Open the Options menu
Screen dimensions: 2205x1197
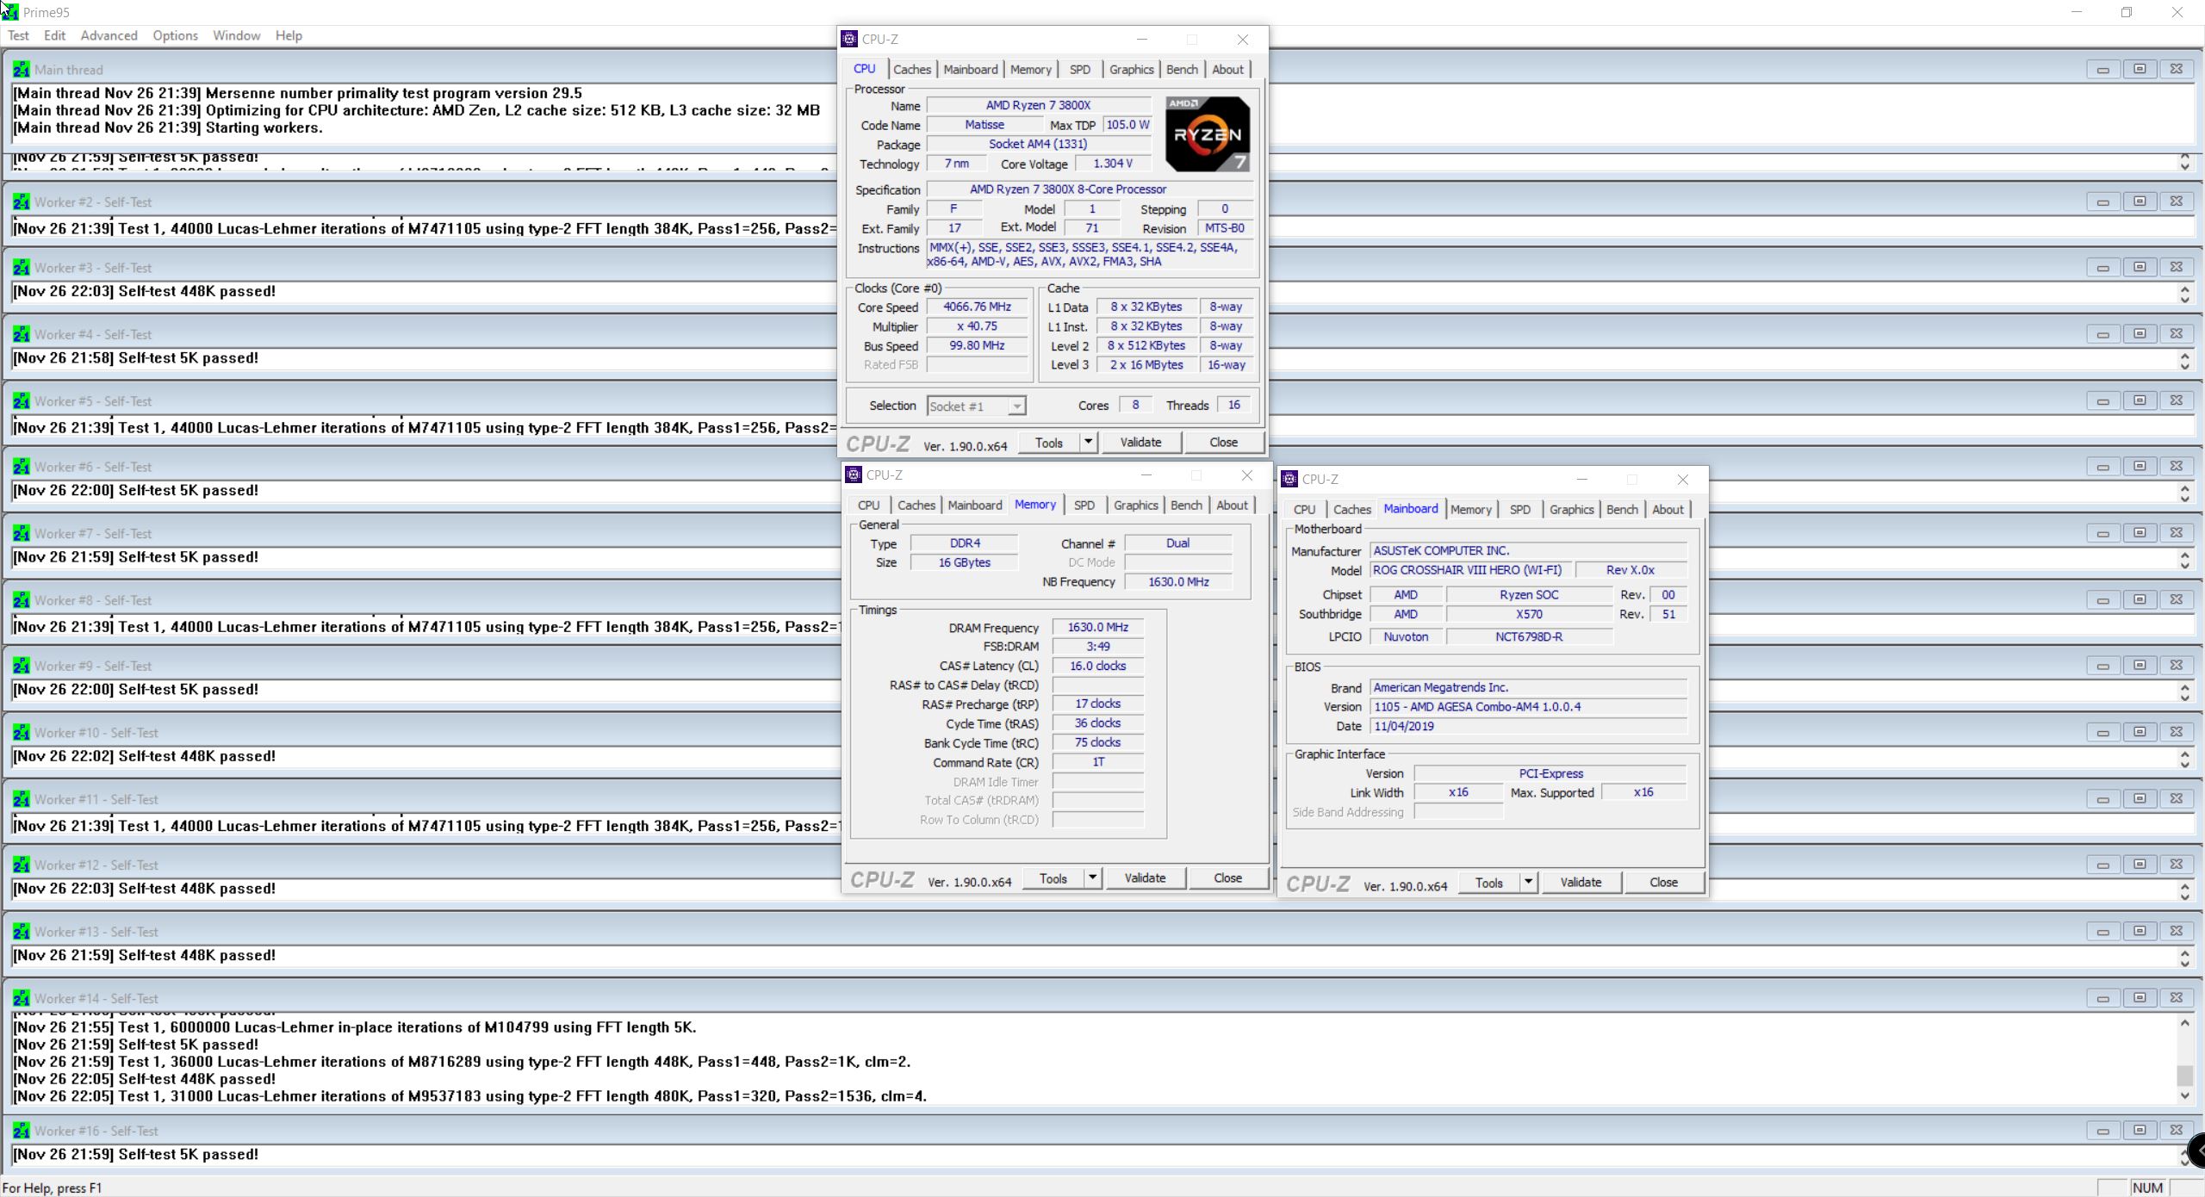tap(175, 35)
